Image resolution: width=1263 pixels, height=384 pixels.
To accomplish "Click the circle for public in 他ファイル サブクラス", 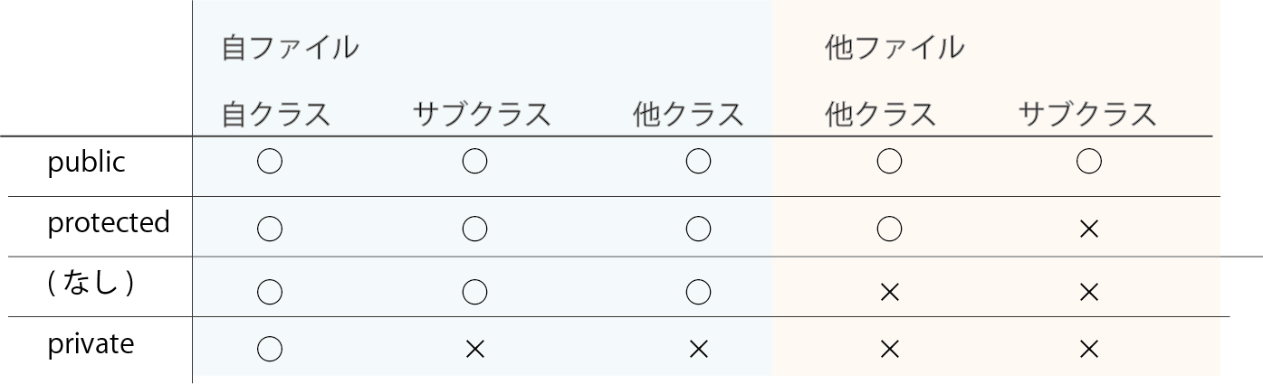I will (1088, 162).
